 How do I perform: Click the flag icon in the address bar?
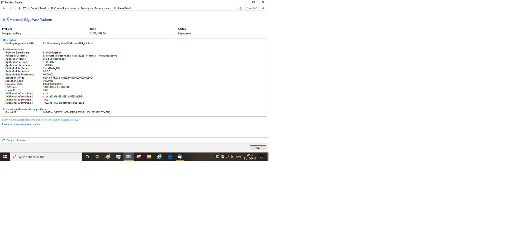click(x=25, y=8)
